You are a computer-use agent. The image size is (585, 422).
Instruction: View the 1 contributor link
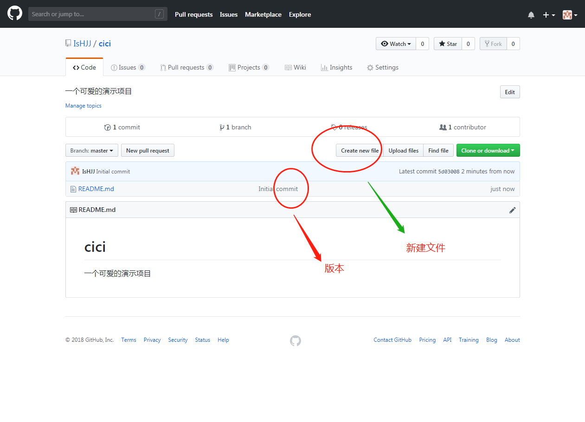click(x=463, y=127)
